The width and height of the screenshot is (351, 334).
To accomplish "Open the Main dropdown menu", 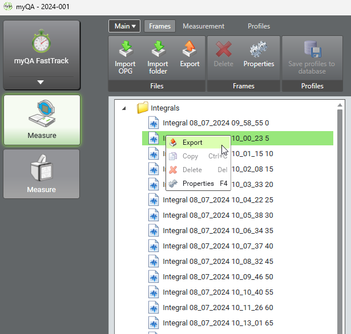I will point(124,26).
